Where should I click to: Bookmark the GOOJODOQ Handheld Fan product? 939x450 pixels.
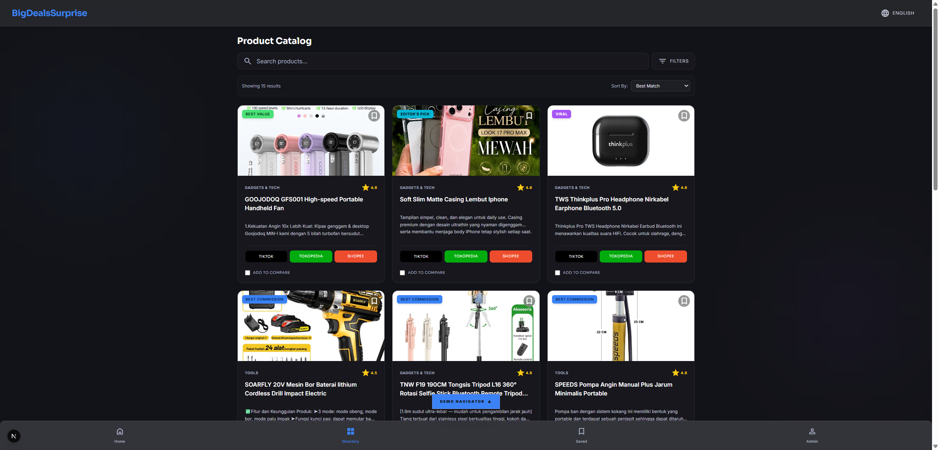[x=374, y=116]
